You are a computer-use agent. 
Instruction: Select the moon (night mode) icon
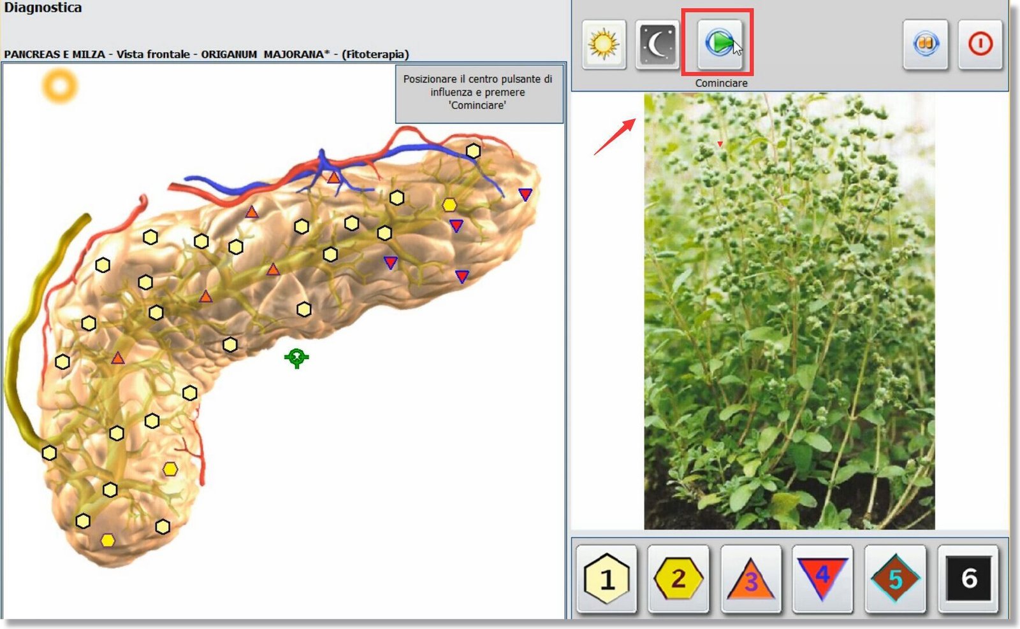point(657,44)
